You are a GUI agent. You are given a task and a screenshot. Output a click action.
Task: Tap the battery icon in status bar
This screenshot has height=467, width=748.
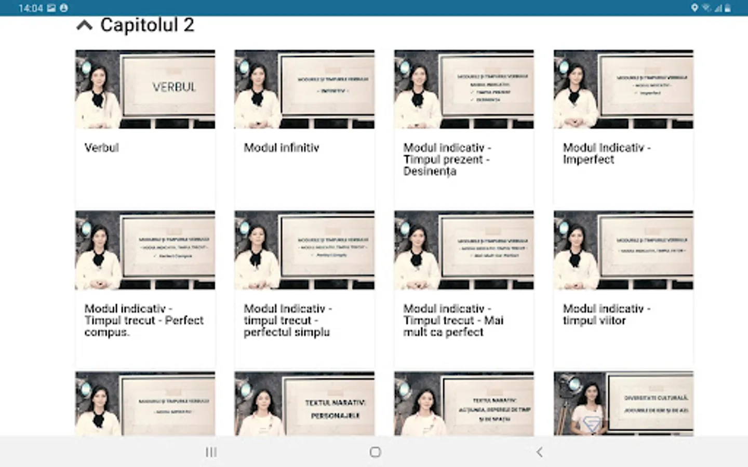coord(728,8)
